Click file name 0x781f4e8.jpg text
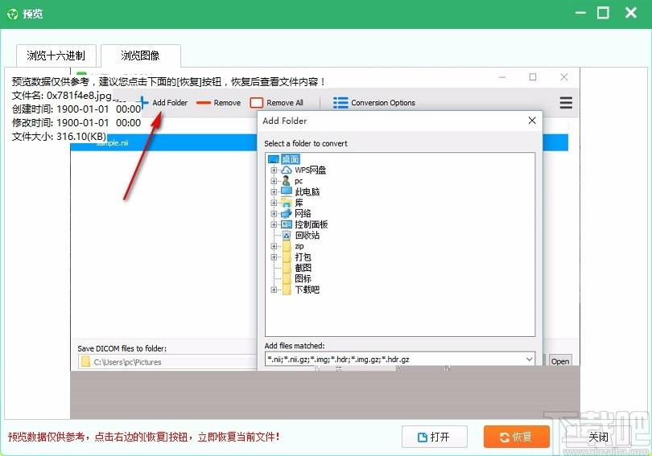Viewport: 652px width, 456px height. point(79,95)
